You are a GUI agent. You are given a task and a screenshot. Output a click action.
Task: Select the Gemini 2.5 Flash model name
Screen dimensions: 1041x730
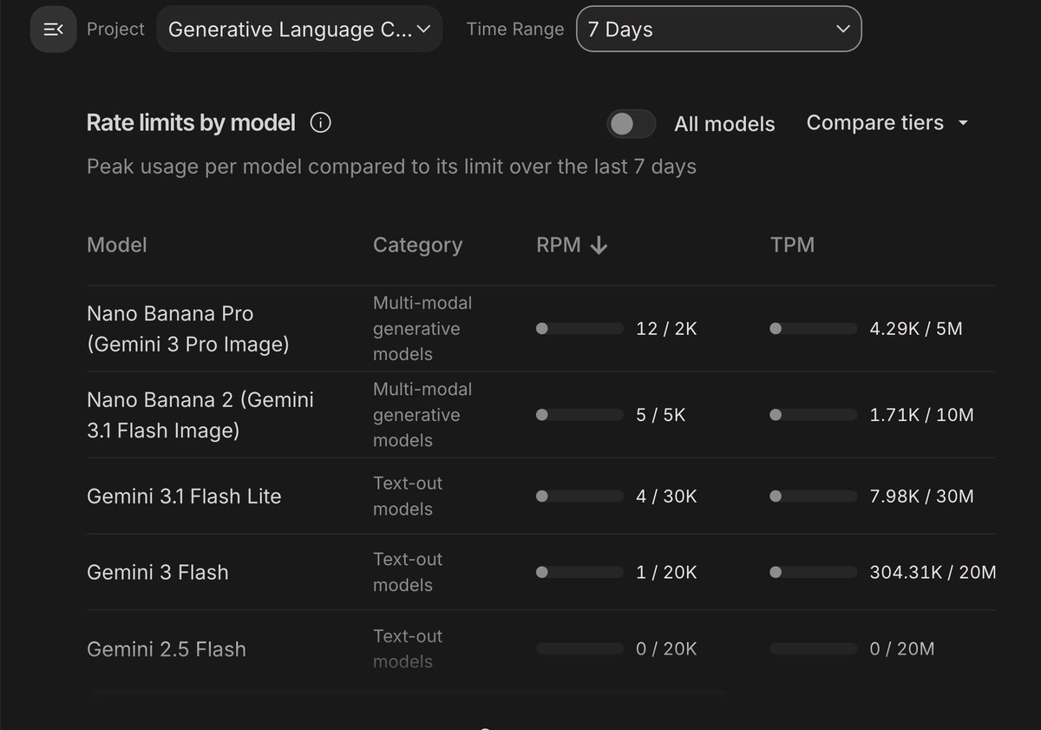pyautogui.click(x=167, y=649)
